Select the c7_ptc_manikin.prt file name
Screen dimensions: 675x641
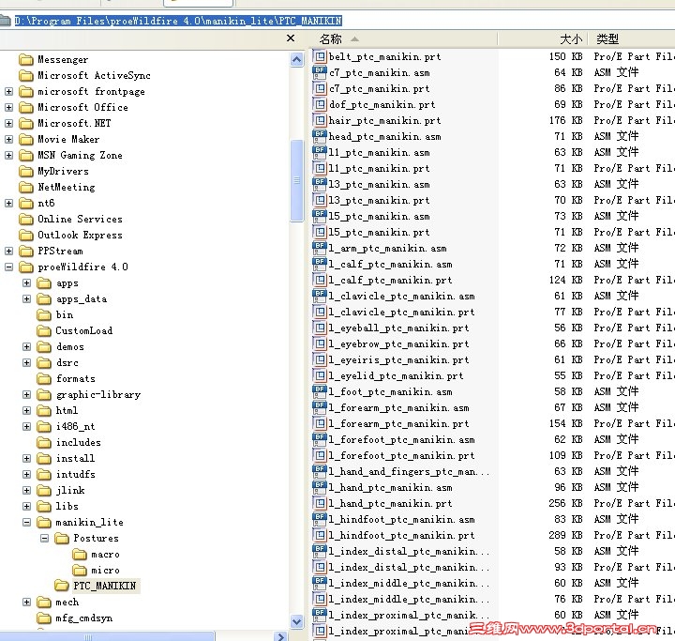(380, 88)
